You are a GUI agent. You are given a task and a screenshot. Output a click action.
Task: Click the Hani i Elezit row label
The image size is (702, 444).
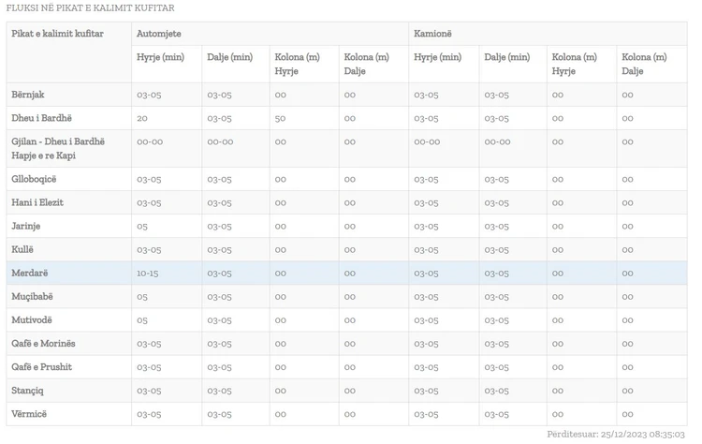click(x=37, y=202)
